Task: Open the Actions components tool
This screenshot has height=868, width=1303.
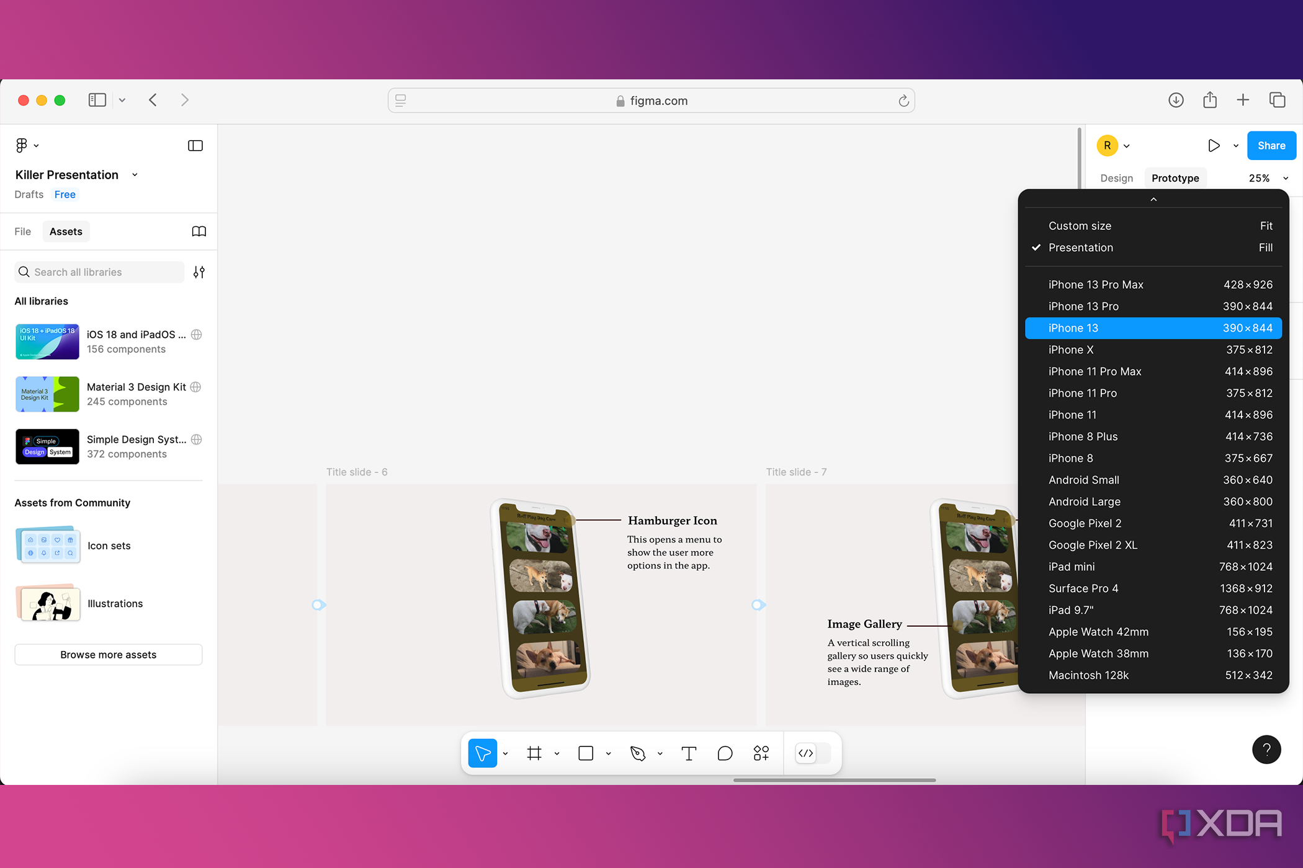Action: (761, 753)
